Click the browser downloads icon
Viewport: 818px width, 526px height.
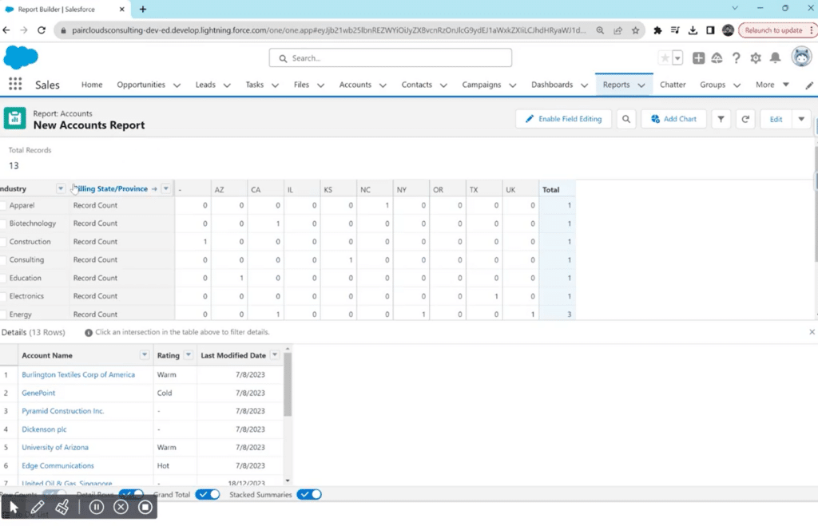tap(693, 30)
